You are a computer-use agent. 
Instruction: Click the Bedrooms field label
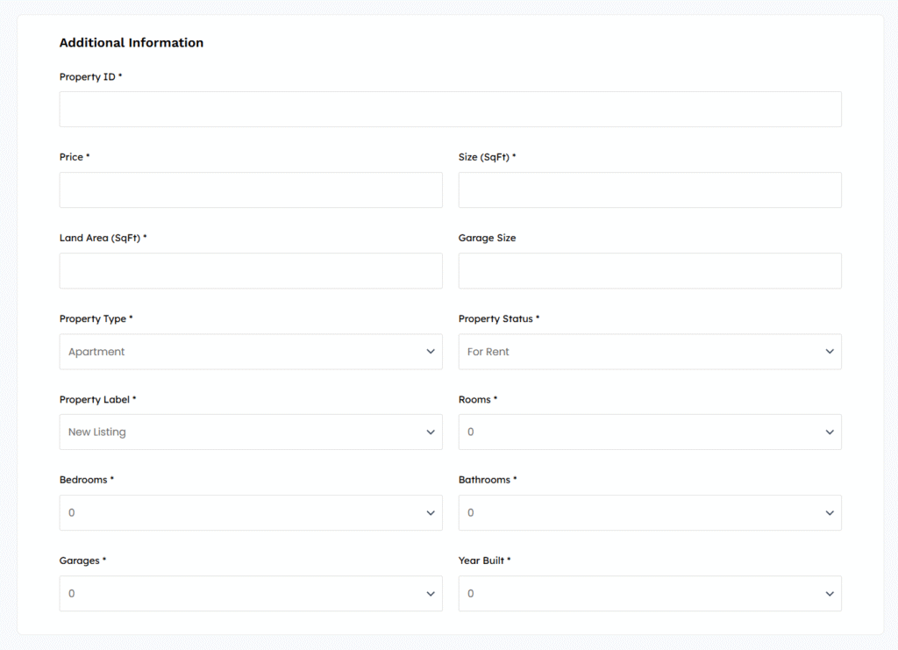(x=86, y=480)
